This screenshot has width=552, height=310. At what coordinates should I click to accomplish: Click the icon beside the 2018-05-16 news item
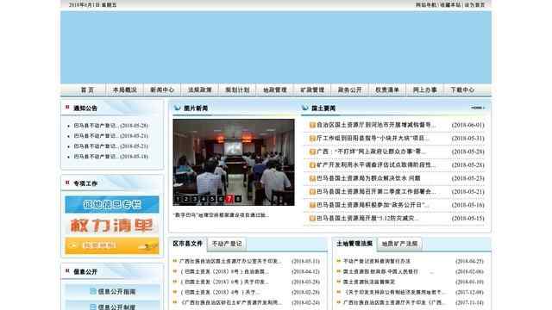coord(312,205)
